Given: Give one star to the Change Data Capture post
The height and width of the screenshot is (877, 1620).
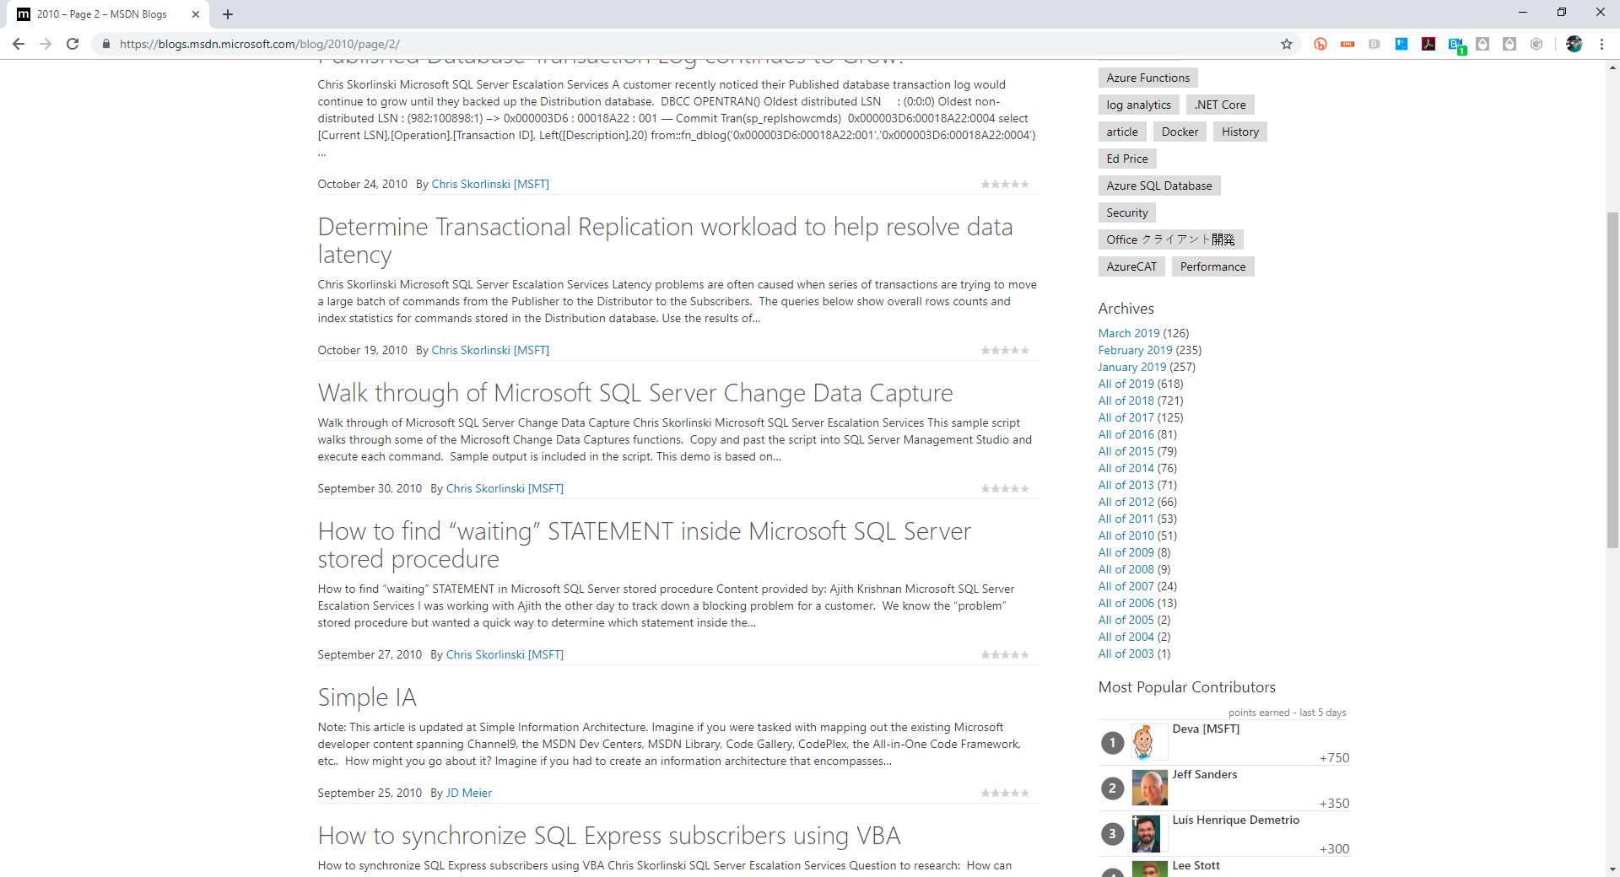Looking at the screenshot, I should pyautogui.click(x=985, y=488).
